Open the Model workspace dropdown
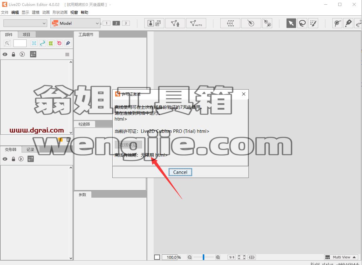The width and height of the screenshot is (362, 265). pyautogui.click(x=75, y=23)
